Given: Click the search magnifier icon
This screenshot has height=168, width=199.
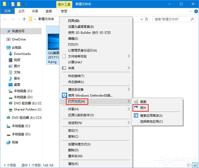Looking at the screenshot, I should pyautogui.click(x=192, y=19).
